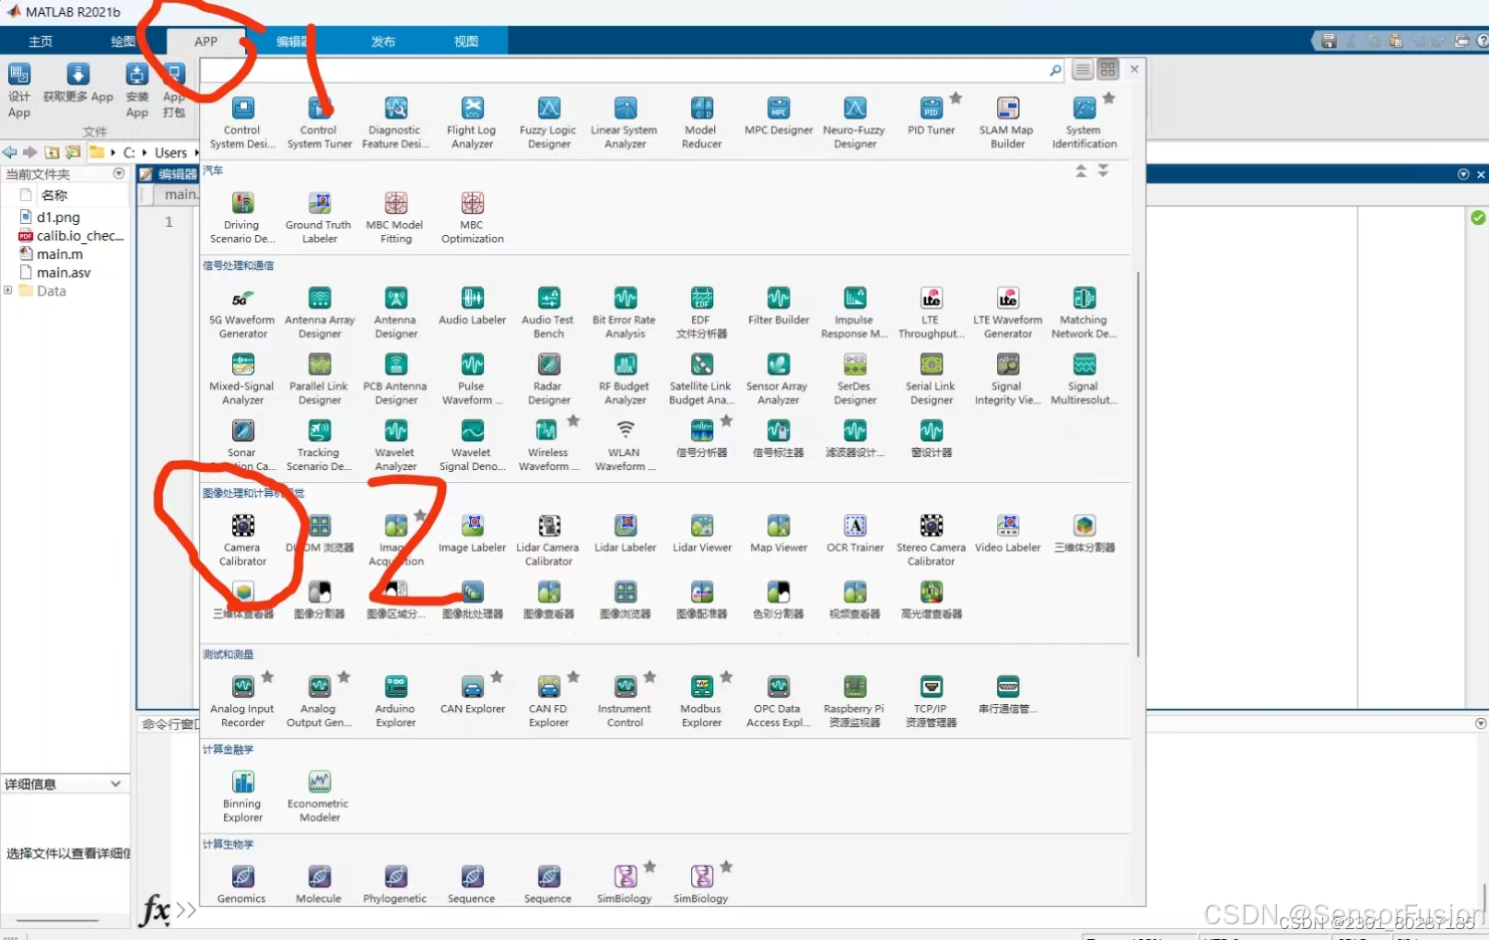Switch apps gallery to grid view
Screen dimensions: 1489x940
[x=1108, y=69]
